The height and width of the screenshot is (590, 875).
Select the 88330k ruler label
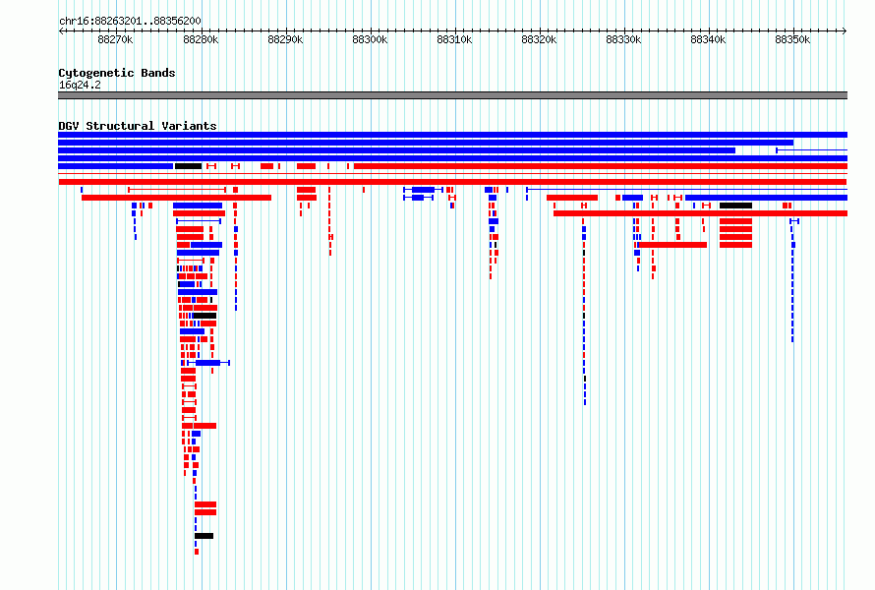[623, 39]
